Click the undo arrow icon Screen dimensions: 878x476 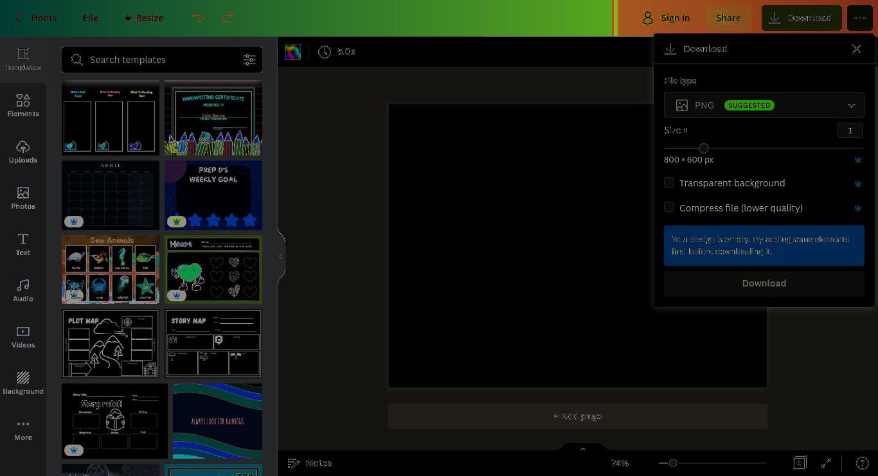point(198,18)
